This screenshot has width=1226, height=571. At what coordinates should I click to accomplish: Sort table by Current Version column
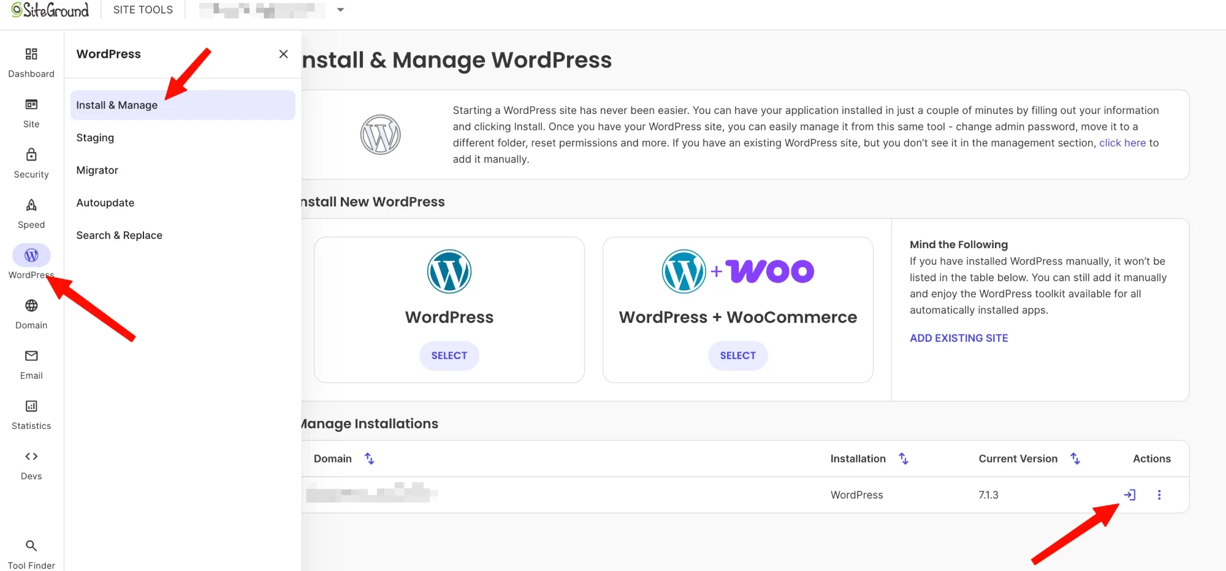[x=1075, y=458]
